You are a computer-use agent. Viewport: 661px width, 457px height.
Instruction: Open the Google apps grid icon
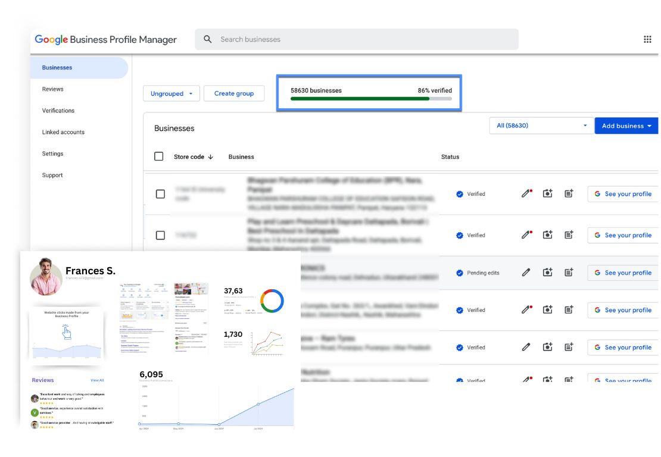point(647,39)
